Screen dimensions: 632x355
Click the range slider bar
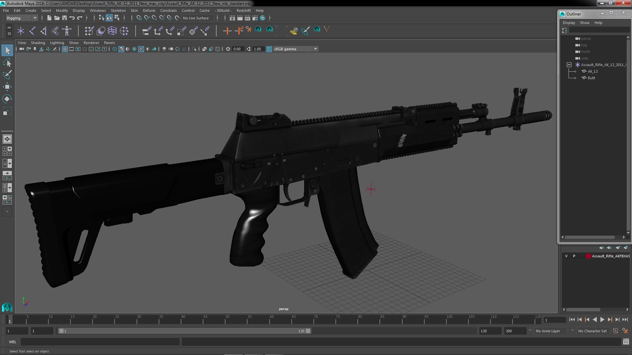184,331
